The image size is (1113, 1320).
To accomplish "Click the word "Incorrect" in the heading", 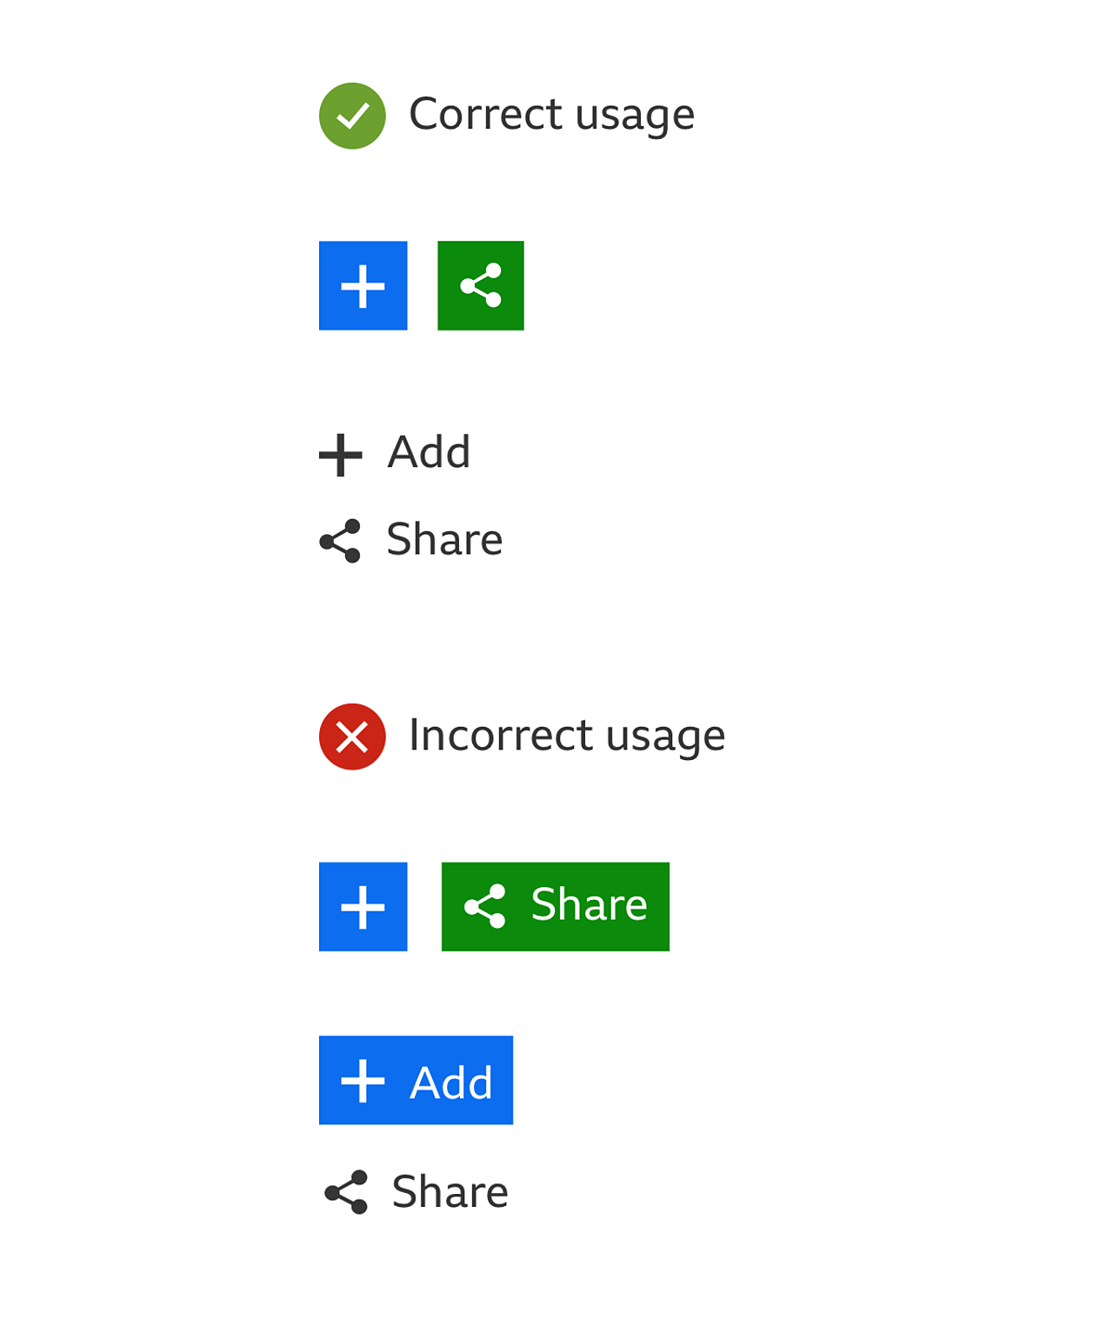I will 501,735.
